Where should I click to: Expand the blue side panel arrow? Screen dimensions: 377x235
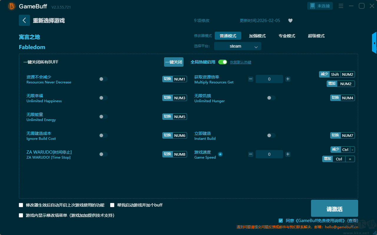pos(374,43)
